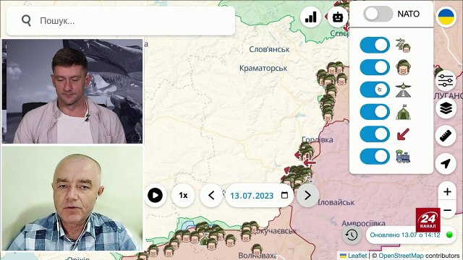
Task: Click the locomotive train layer icon
Action: tap(403, 156)
